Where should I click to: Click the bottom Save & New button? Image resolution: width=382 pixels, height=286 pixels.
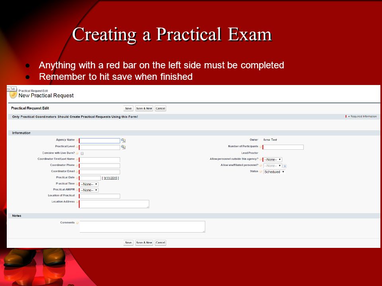[144, 242]
